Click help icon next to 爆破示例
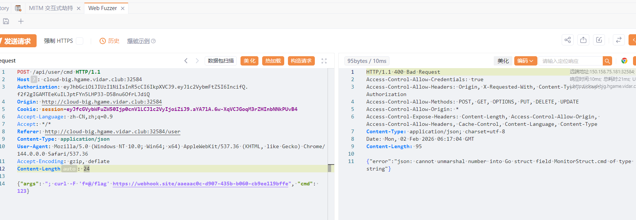The image size is (636, 220). click(153, 41)
